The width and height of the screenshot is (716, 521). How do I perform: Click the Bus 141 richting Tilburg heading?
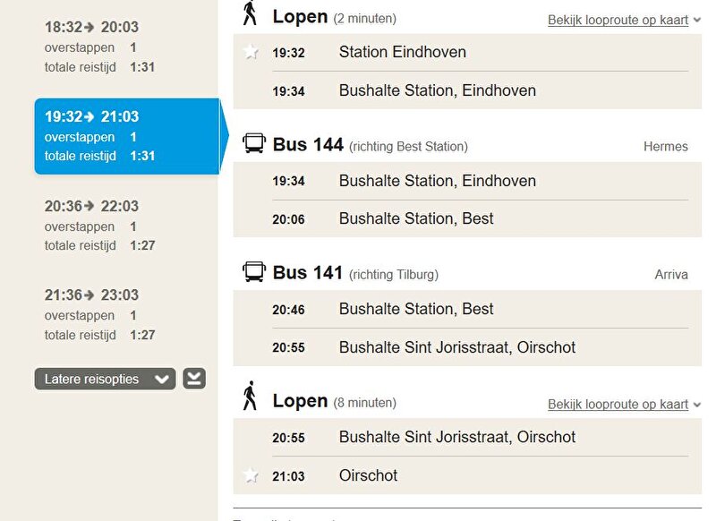355,273
